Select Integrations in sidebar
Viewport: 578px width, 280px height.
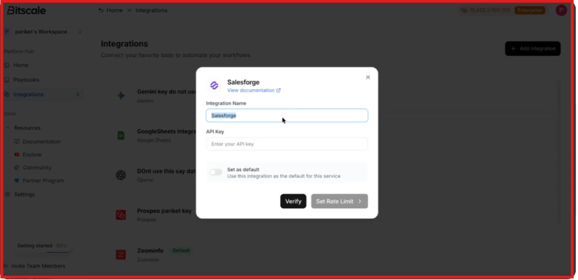click(x=28, y=95)
